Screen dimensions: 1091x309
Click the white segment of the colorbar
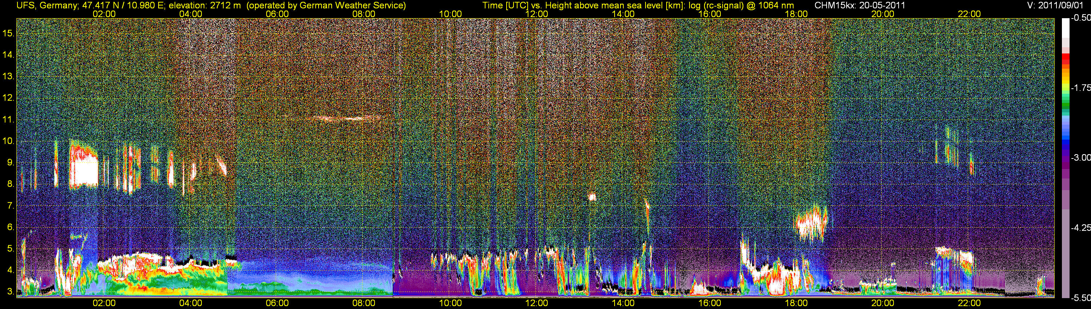pos(1066,28)
